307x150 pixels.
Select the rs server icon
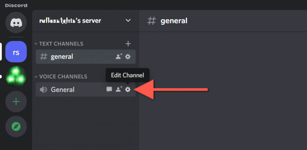[x=16, y=52]
